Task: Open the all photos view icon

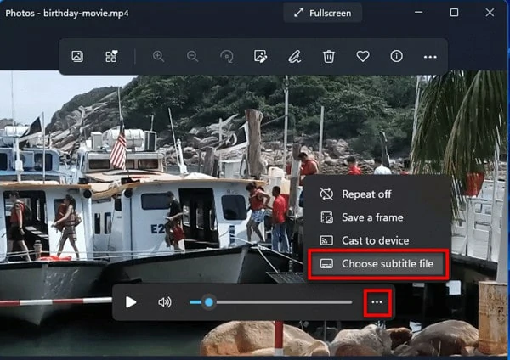Action: pyautogui.click(x=77, y=57)
